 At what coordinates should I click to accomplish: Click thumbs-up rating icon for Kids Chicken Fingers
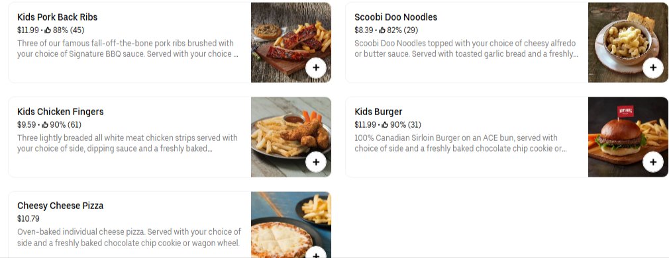point(45,125)
